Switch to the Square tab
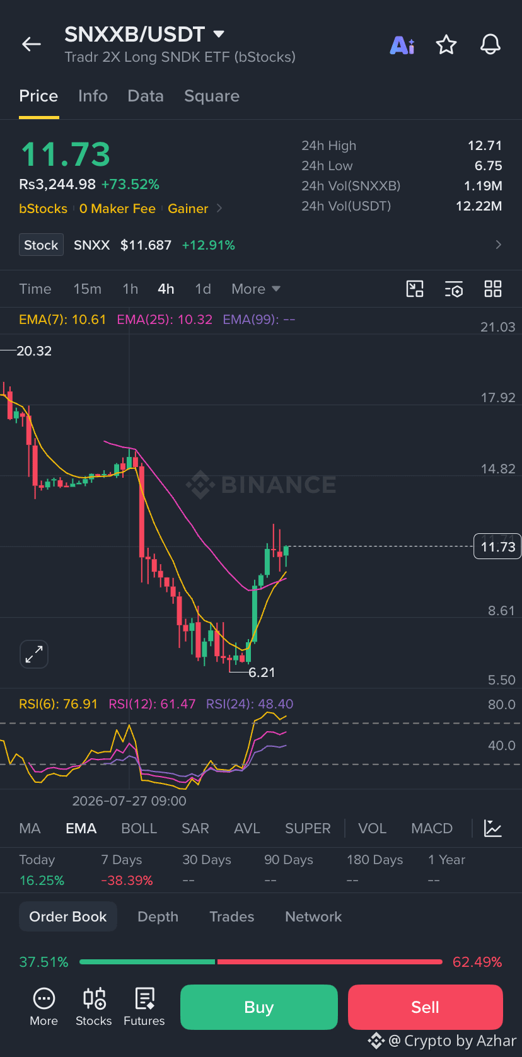 212,96
